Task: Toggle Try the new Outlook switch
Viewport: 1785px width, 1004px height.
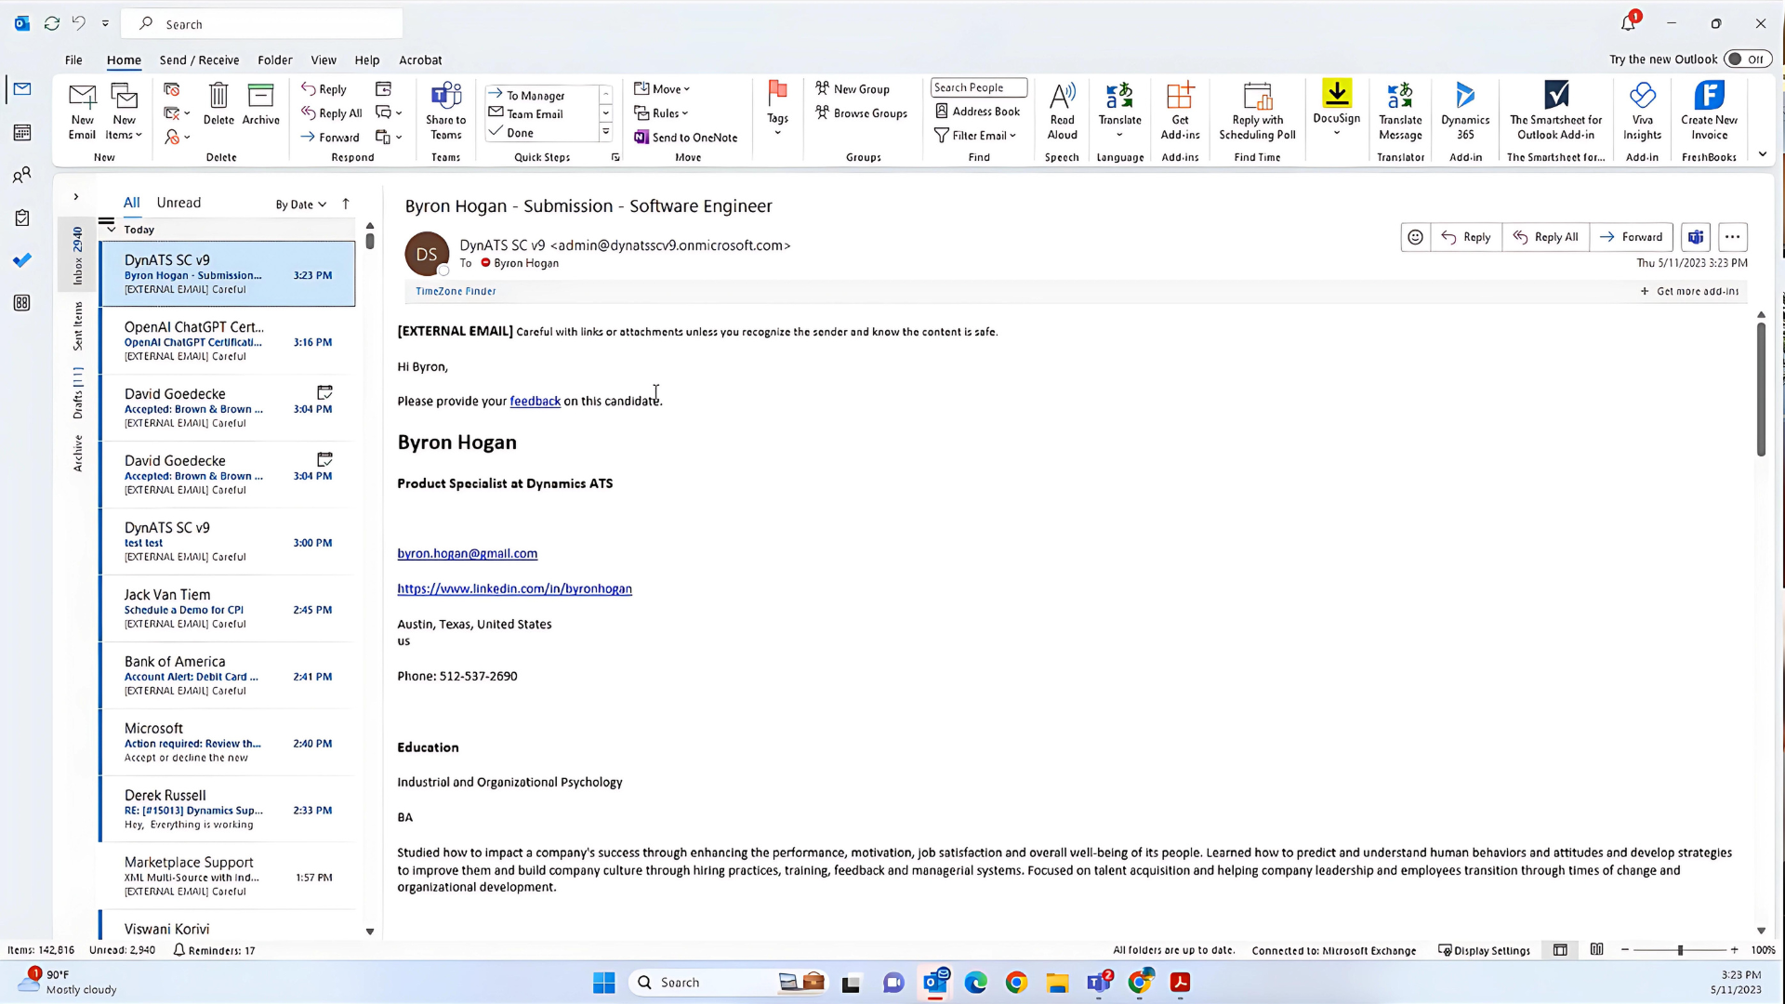Action: point(1747,59)
